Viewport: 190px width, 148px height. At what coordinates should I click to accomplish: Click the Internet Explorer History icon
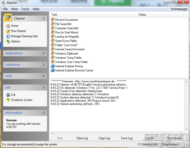coord(53,66)
